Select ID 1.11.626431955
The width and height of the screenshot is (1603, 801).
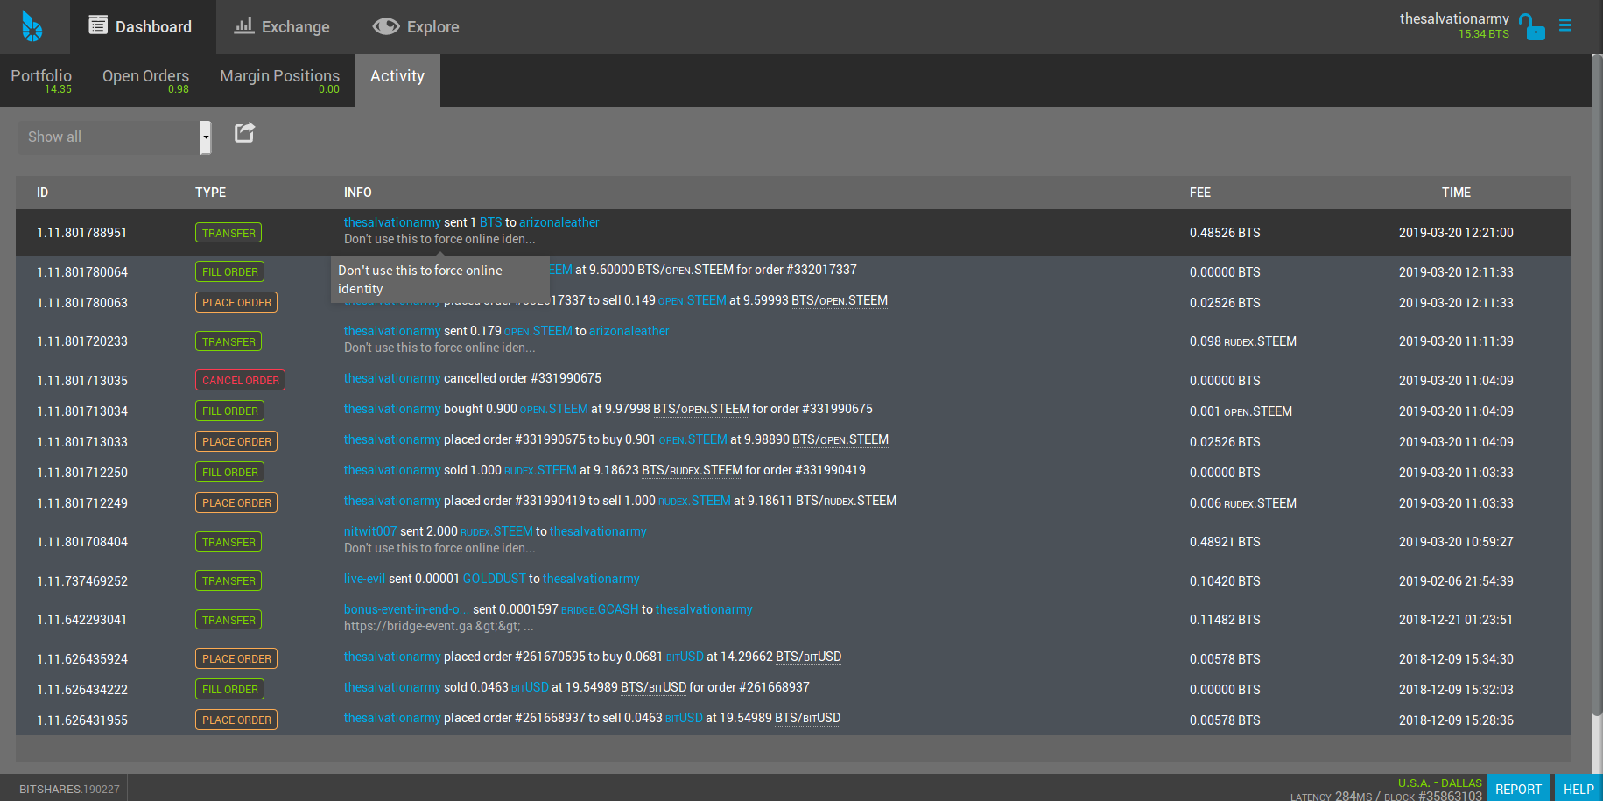pyautogui.click(x=82, y=720)
